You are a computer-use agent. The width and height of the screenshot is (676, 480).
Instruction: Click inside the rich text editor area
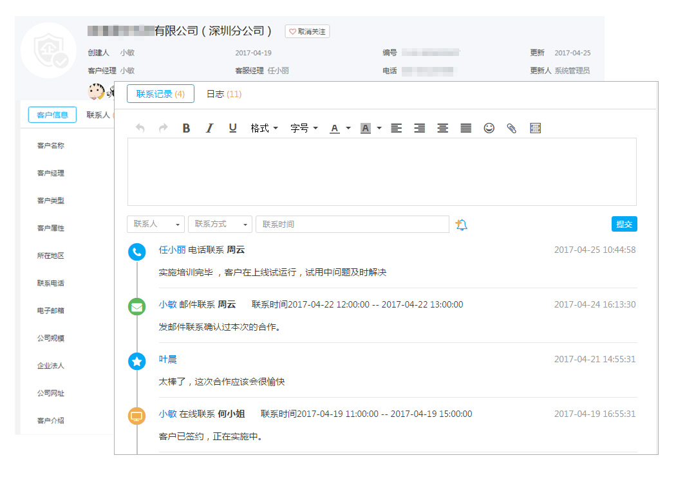click(x=382, y=172)
